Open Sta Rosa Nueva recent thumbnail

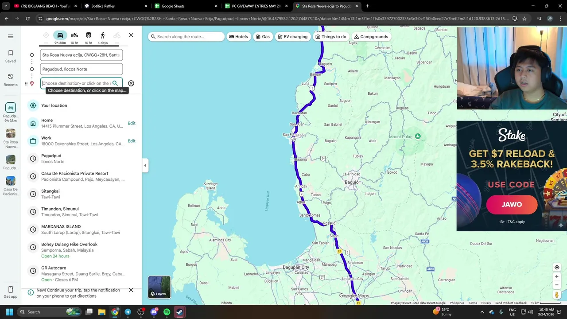pos(11,138)
